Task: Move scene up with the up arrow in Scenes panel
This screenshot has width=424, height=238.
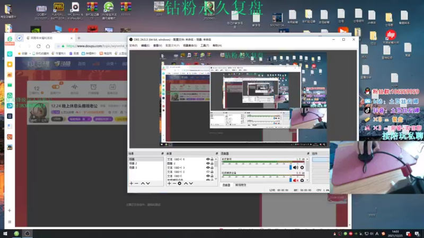Action: (143, 183)
